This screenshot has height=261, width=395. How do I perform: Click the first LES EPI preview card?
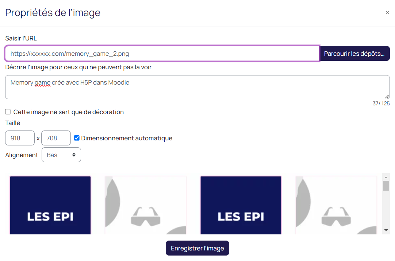tap(50, 205)
